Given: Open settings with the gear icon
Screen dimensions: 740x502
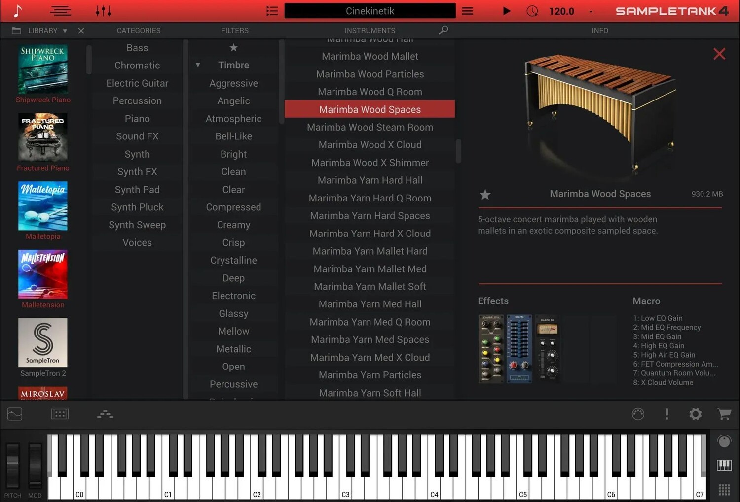Looking at the screenshot, I should click(x=695, y=414).
